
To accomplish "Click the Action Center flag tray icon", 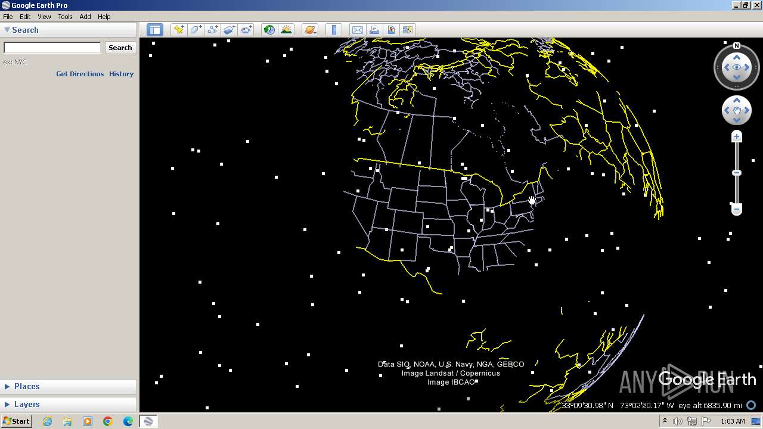I will coord(706,421).
